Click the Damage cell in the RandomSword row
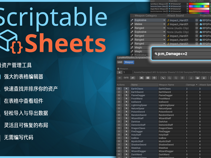This screenshot has height=158, width=211. (192, 115)
